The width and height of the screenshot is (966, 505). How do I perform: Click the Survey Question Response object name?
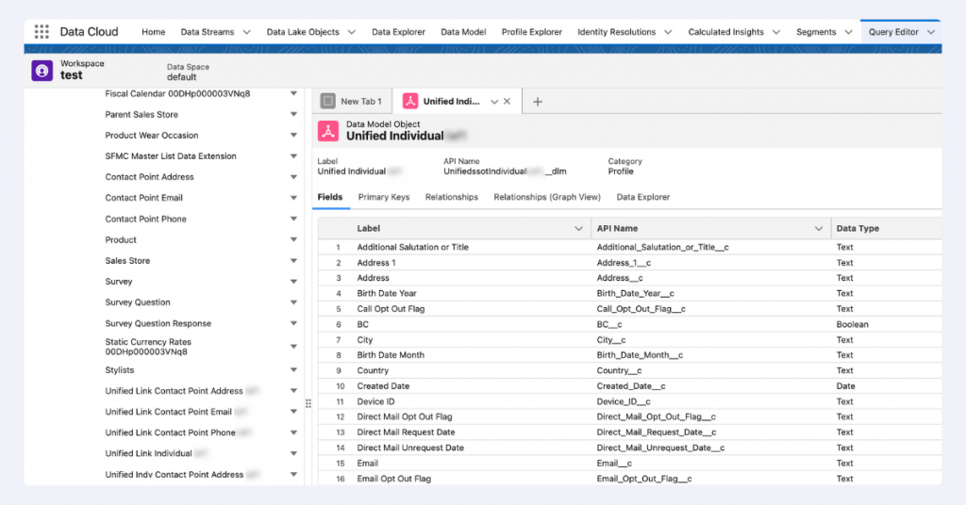(x=158, y=323)
